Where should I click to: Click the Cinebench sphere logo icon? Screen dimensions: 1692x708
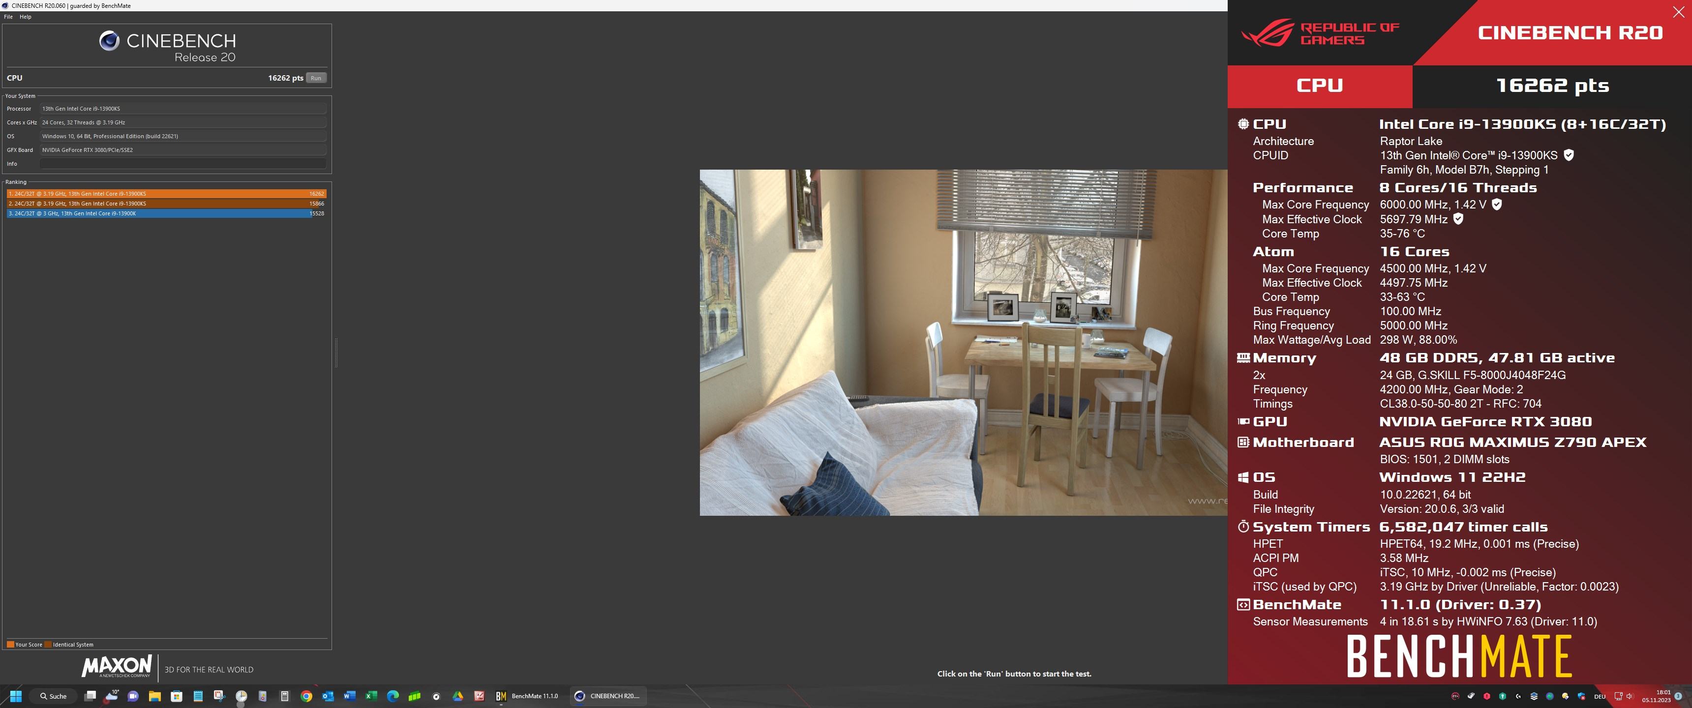tap(109, 41)
